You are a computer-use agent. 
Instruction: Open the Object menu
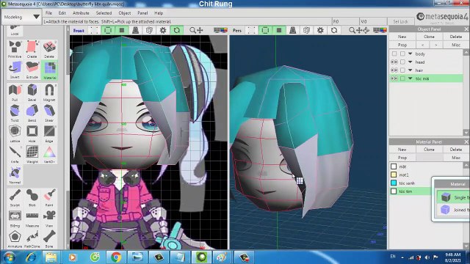(125, 13)
